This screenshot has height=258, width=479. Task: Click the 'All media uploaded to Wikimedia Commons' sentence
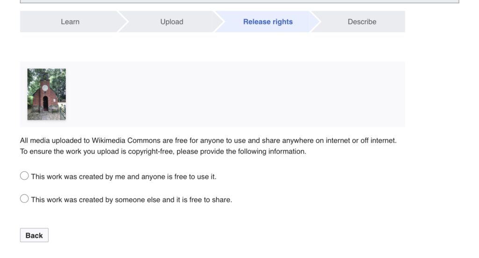click(x=208, y=140)
